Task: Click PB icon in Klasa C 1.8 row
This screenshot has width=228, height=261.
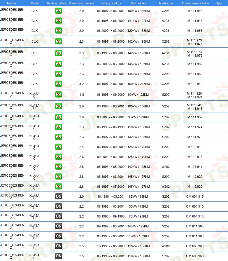Action: 59,95
